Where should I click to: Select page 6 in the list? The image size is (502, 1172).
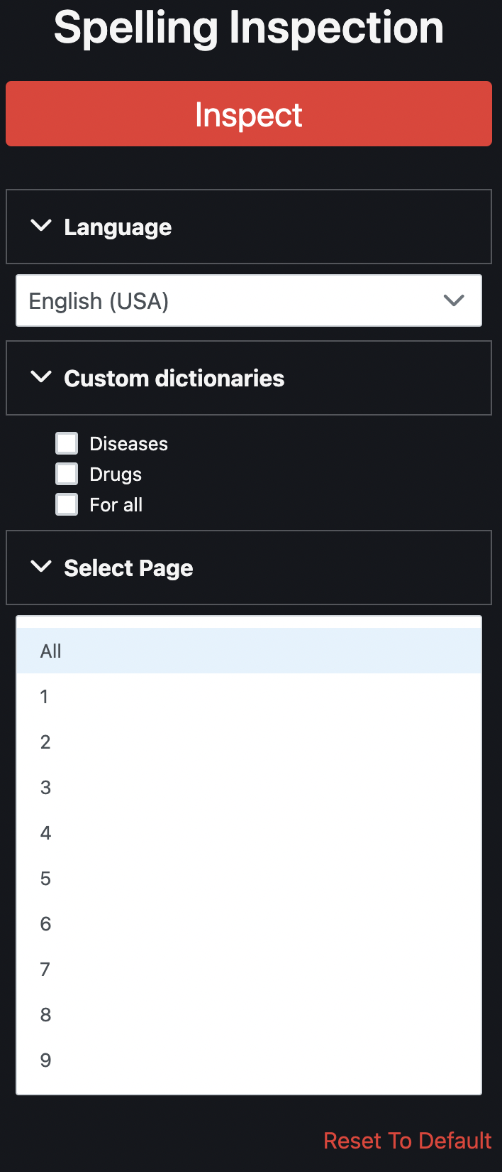[45, 923]
